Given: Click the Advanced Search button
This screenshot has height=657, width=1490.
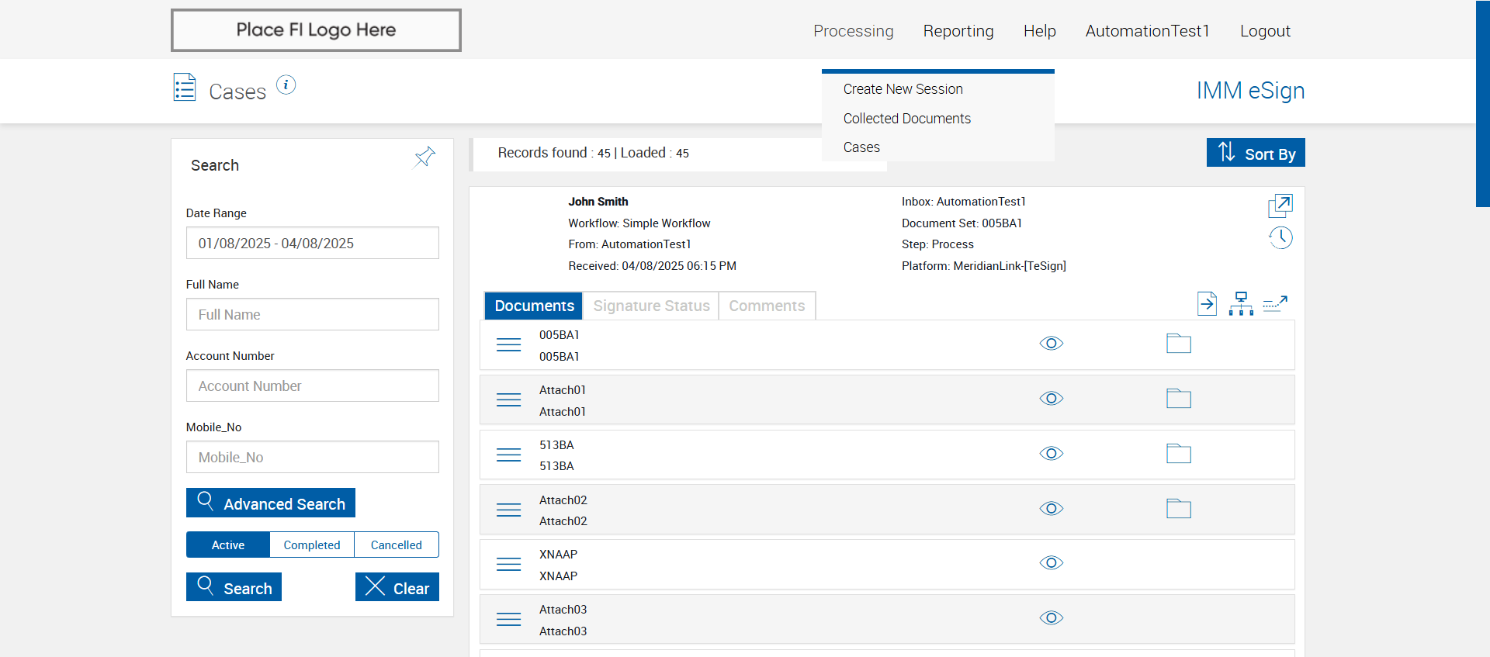Looking at the screenshot, I should 271,503.
